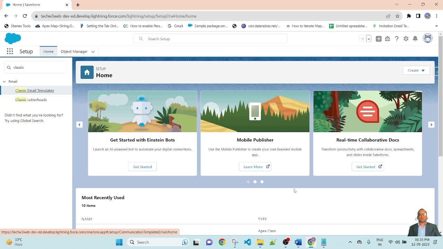The image size is (443, 249).
Task: Open the App Launcher waffle icon
Action: click(10, 51)
